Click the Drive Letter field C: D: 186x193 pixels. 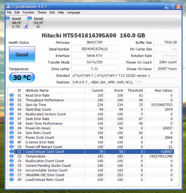click(95, 69)
